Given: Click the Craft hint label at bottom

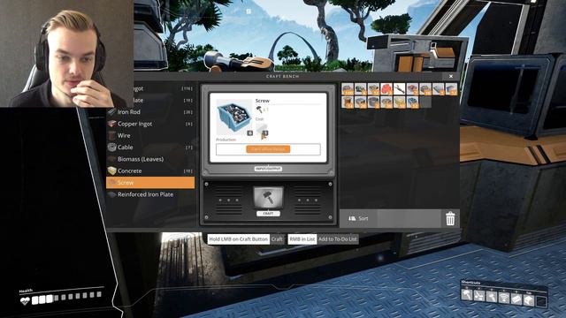Looking at the screenshot, I should click(x=277, y=239).
